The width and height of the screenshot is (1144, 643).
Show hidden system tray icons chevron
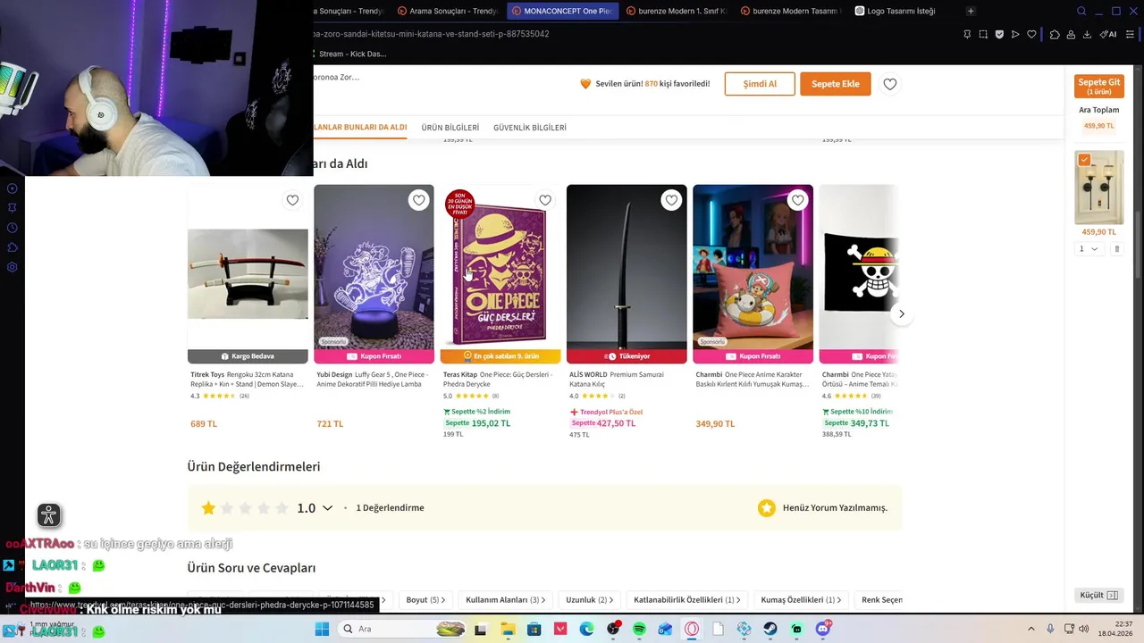tap(1030, 629)
